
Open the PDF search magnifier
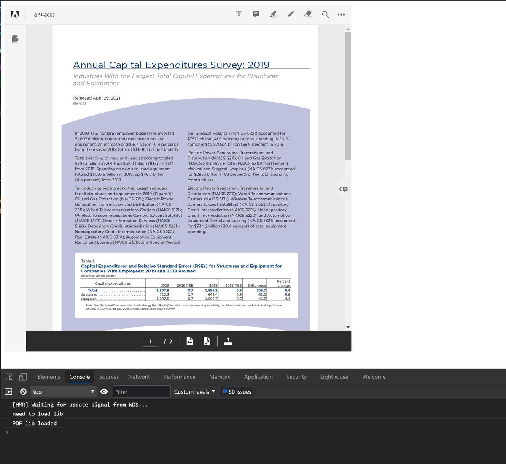coord(325,14)
